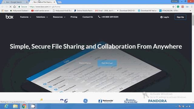This screenshot has width=194, height=109.
Task: Close the box - Google Search tab
Action: point(27,2)
